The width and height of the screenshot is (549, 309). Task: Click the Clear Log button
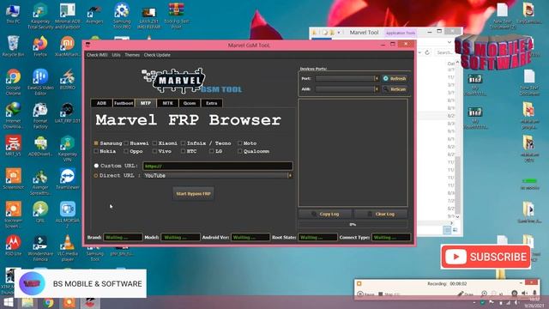click(x=381, y=214)
